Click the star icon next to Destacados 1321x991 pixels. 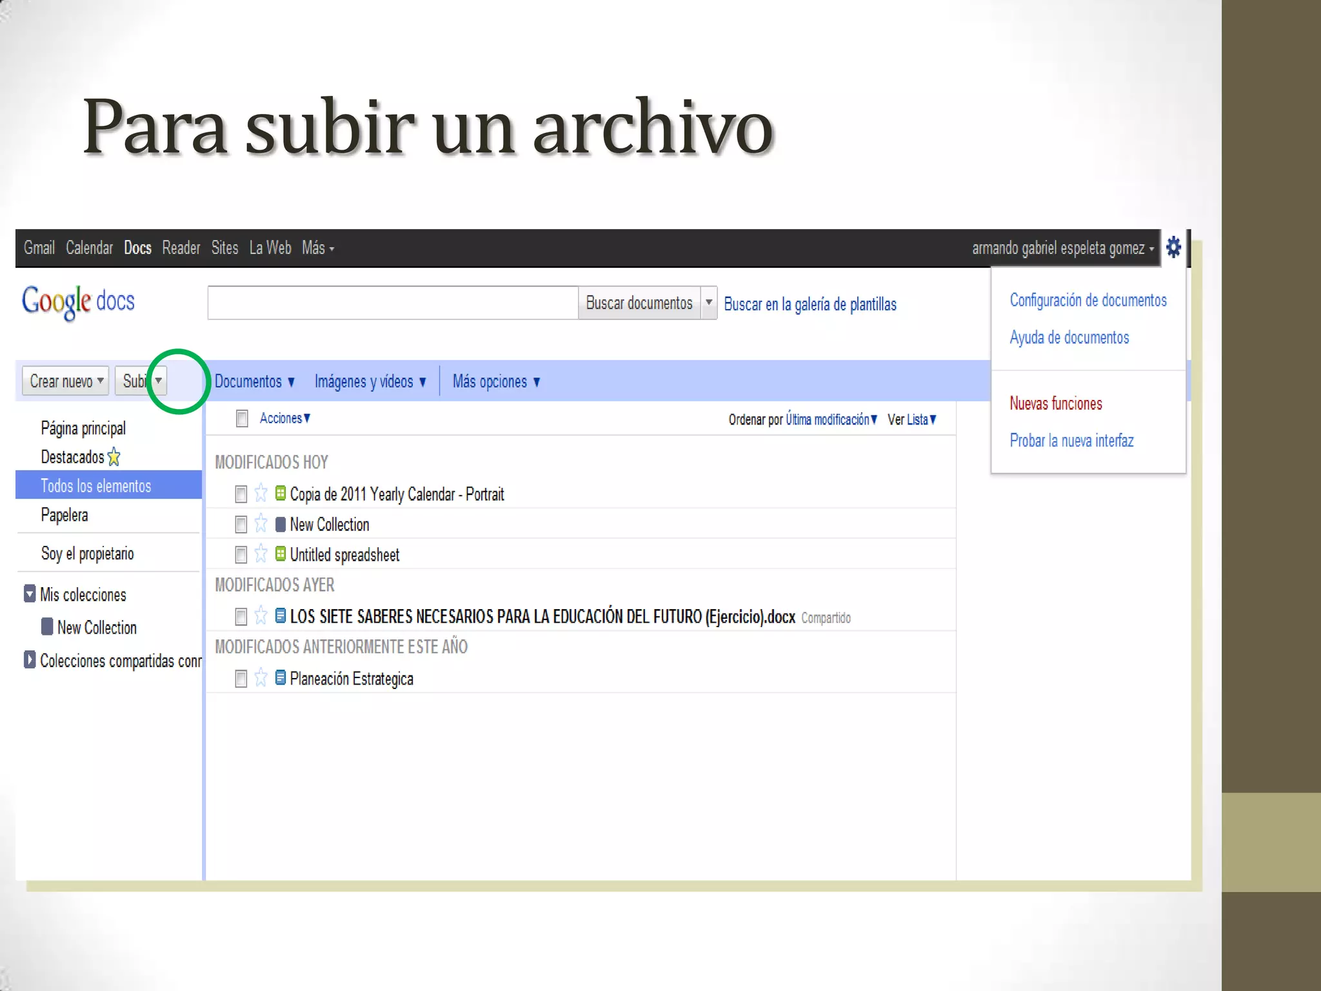114,457
